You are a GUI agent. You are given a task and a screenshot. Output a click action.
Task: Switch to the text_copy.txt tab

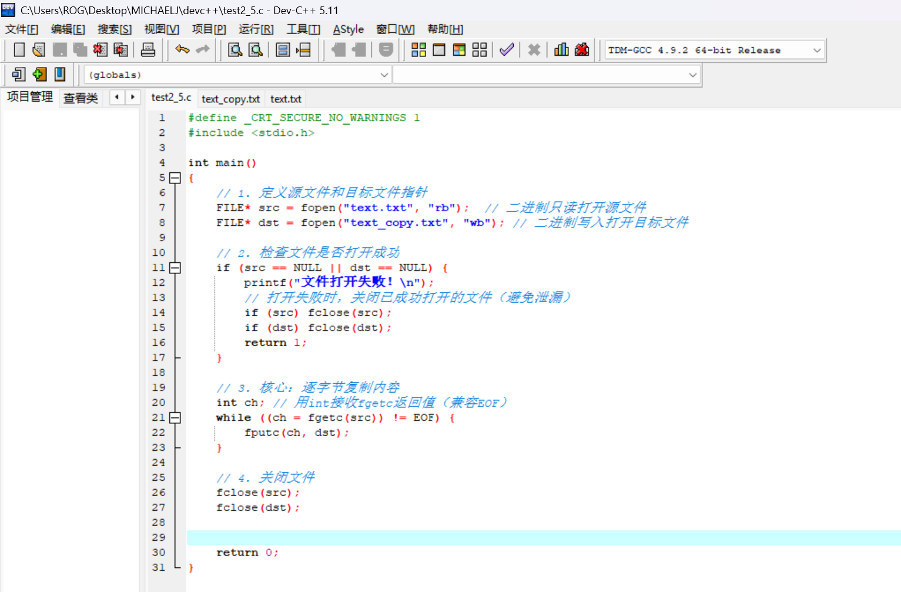(231, 99)
